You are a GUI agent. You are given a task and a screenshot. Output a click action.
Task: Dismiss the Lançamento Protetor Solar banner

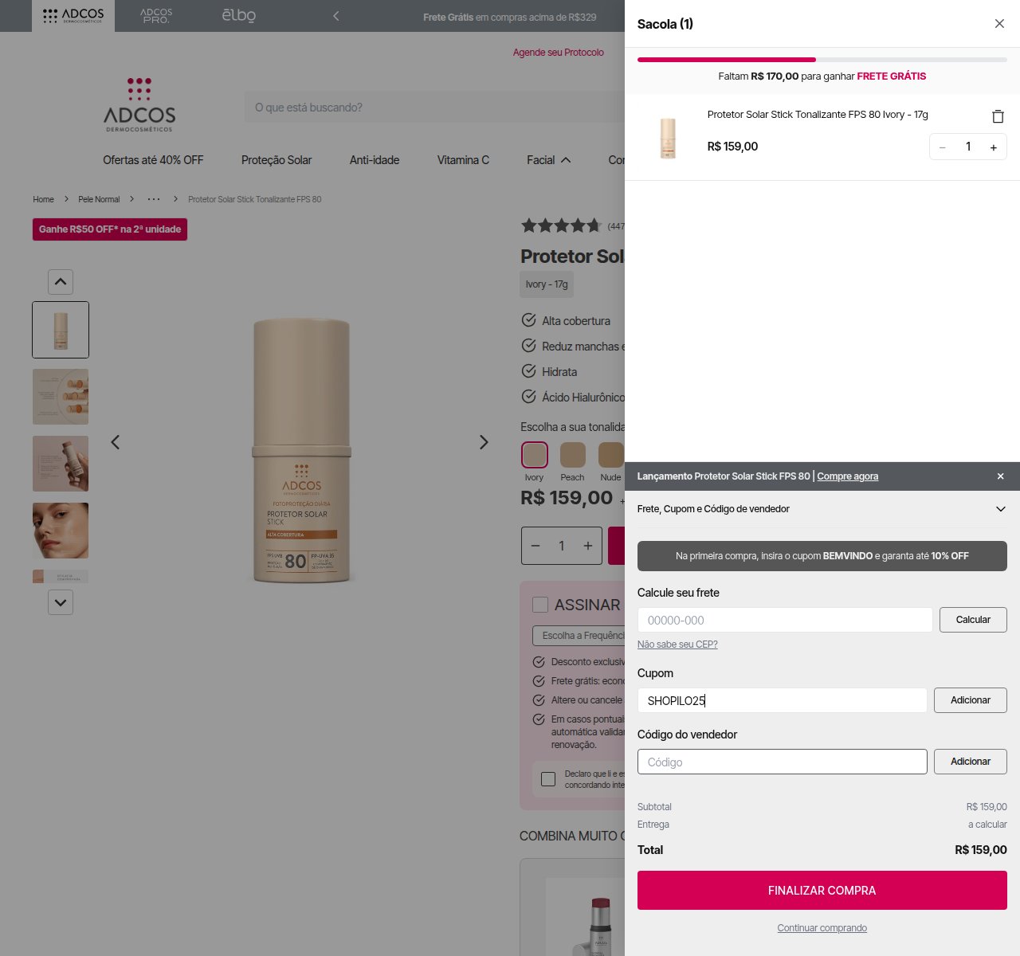click(1001, 476)
